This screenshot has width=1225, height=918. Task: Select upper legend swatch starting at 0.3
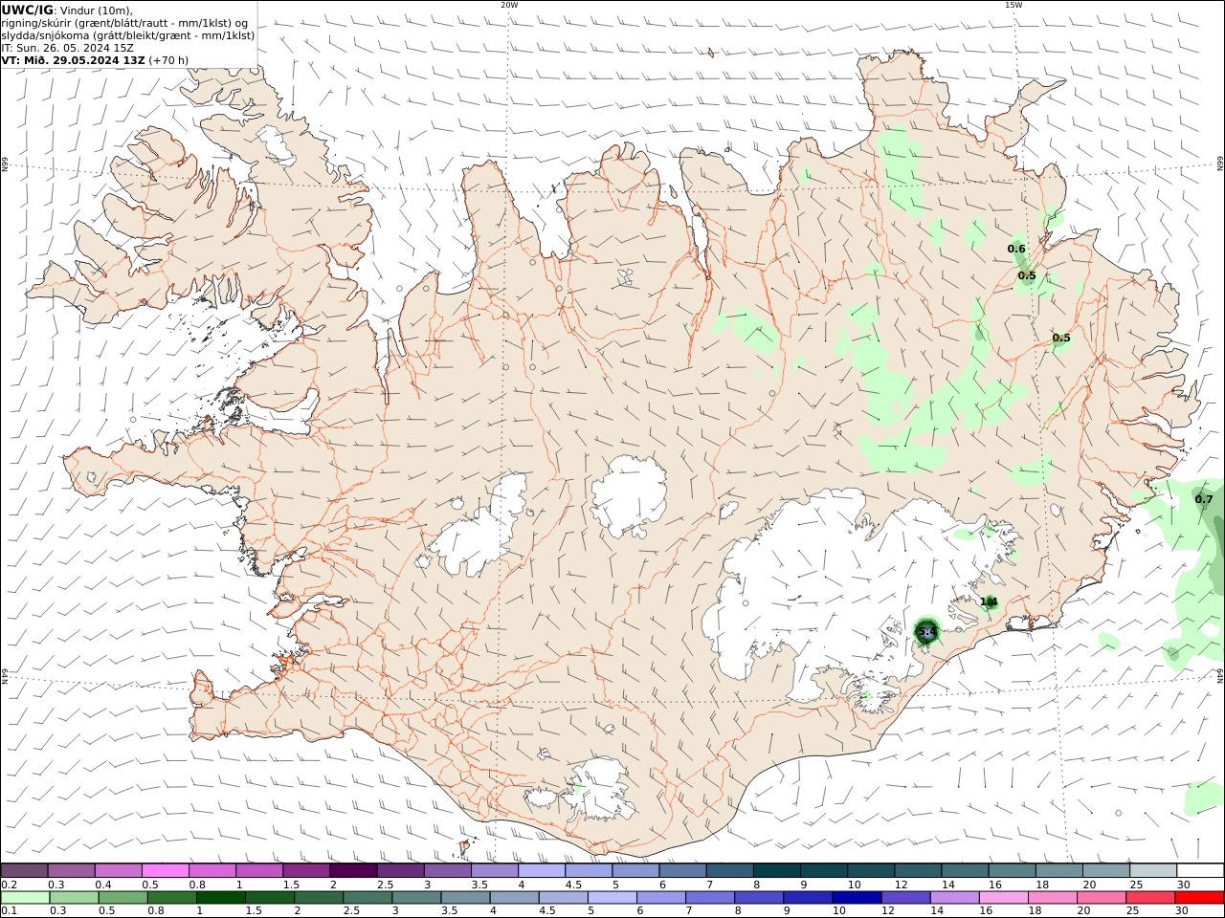click(x=72, y=871)
